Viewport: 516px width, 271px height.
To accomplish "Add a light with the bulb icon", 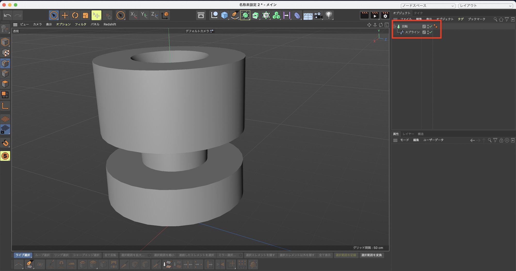I will point(329,15).
